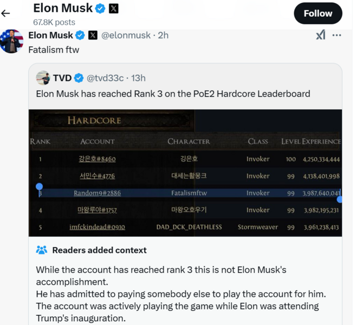Click the Readers added context heading

click(x=99, y=250)
